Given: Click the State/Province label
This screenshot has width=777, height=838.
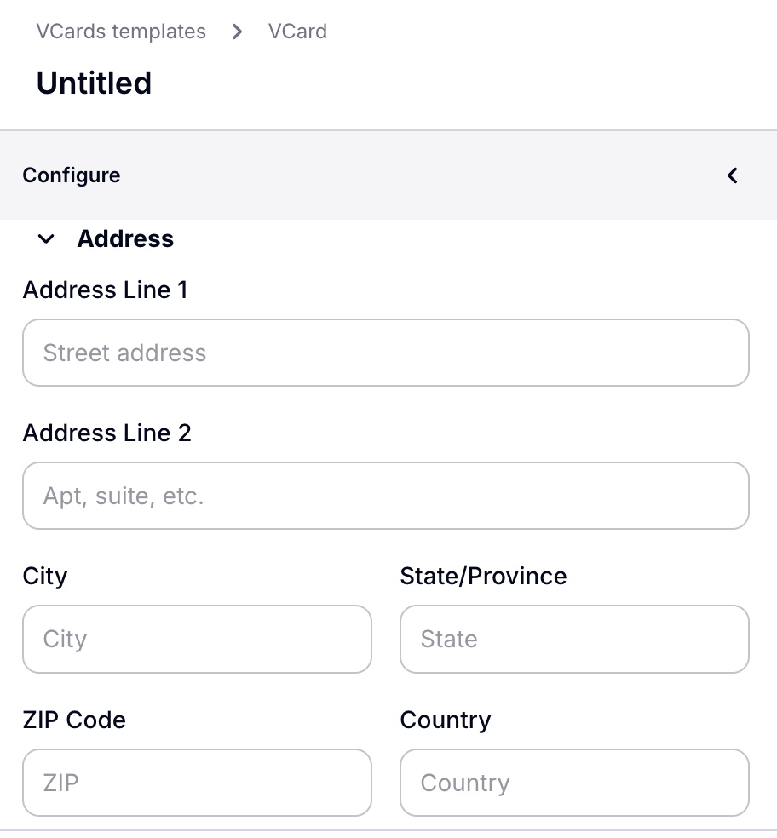Looking at the screenshot, I should tap(483, 576).
